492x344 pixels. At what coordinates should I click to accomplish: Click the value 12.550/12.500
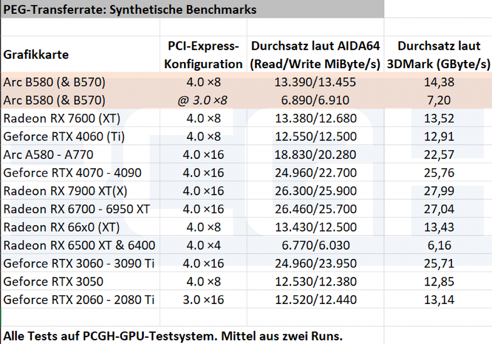coord(315,136)
